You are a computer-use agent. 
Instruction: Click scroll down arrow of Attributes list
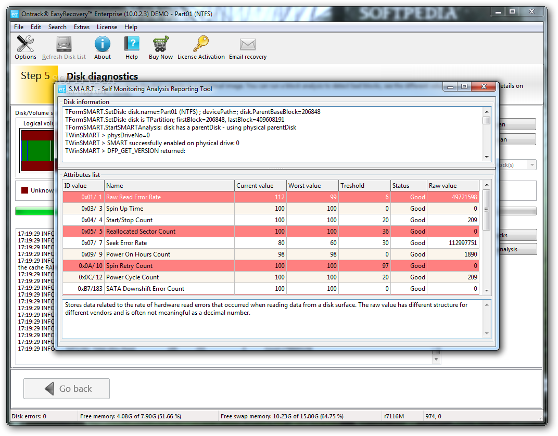coord(487,290)
